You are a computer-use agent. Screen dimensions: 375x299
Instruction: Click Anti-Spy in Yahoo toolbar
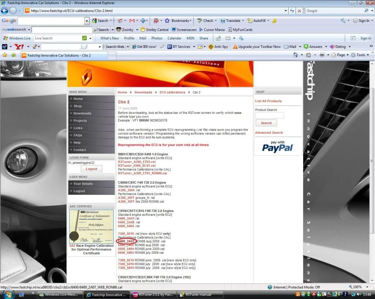coord(218,47)
